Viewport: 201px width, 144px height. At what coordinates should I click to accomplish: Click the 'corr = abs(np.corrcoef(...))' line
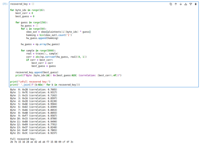[57, 57]
